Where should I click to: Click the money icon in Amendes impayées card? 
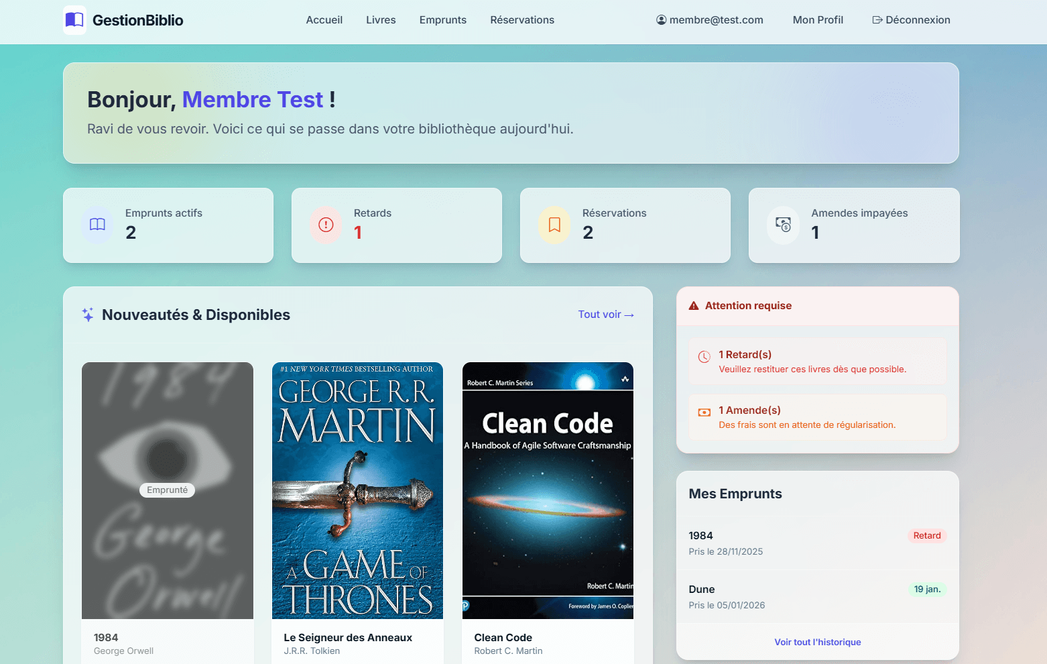(x=783, y=225)
